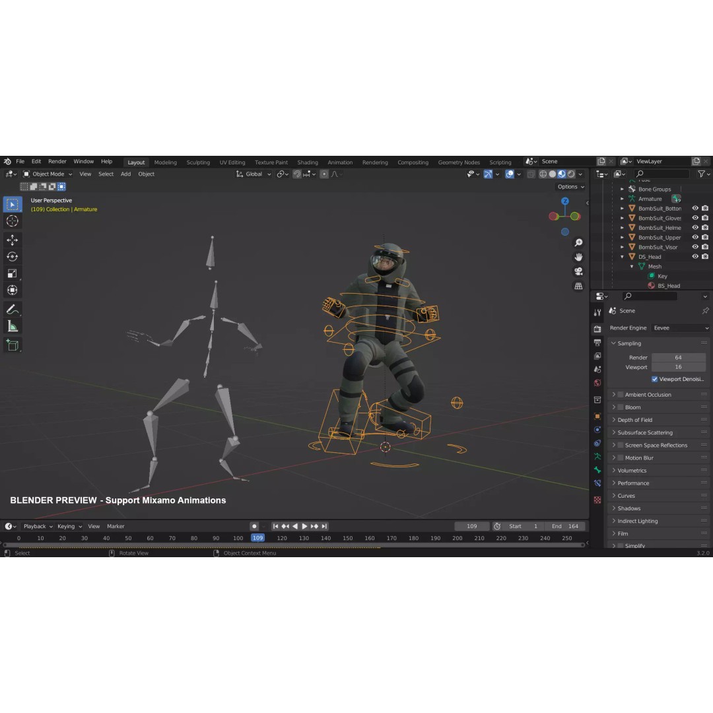Open the 3D viewport Add menu
The image size is (713, 713).
(x=125, y=174)
